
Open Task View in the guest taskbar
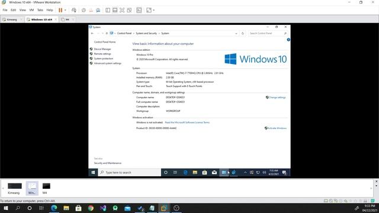[175, 172]
